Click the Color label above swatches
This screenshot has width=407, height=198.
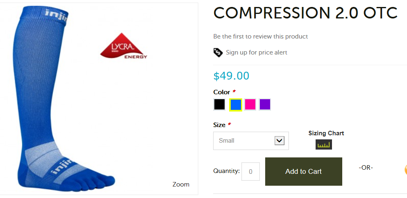coord(221,92)
